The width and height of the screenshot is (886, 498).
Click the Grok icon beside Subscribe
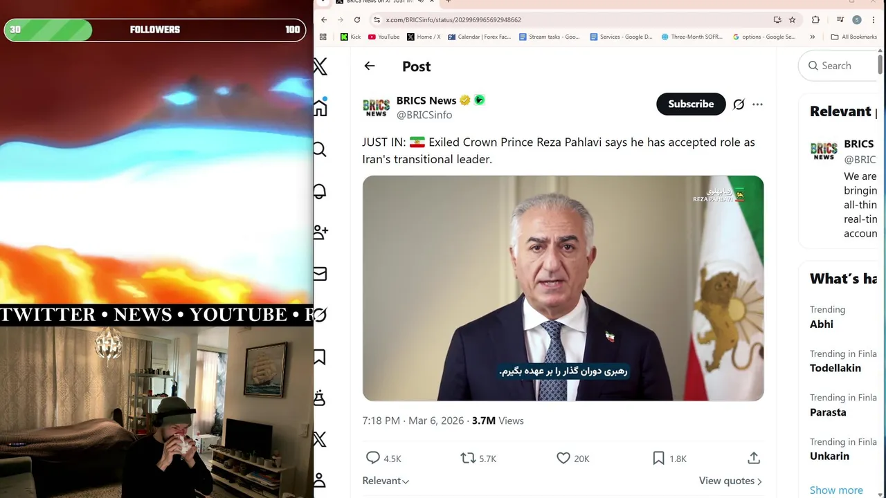(x=739, y=104)
